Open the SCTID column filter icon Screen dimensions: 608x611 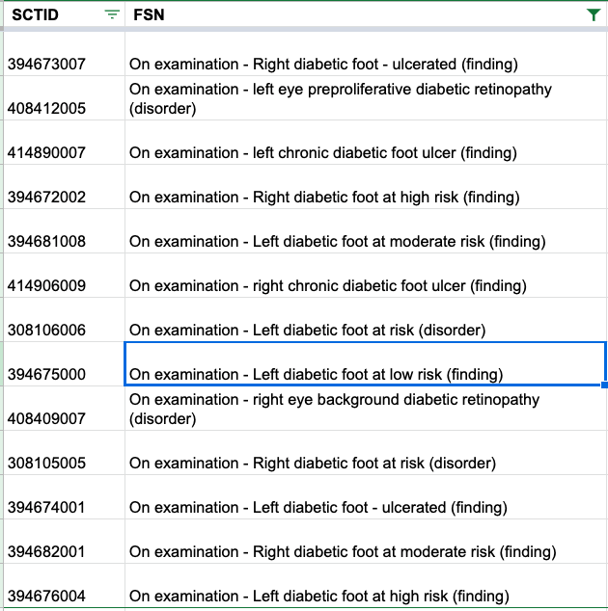pyautogui.click(x=112, y=14)
